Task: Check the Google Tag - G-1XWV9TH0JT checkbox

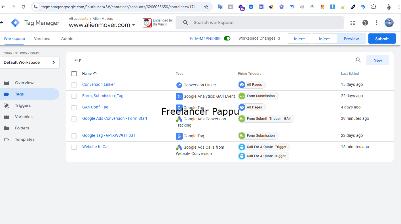Action: point(74,136)
